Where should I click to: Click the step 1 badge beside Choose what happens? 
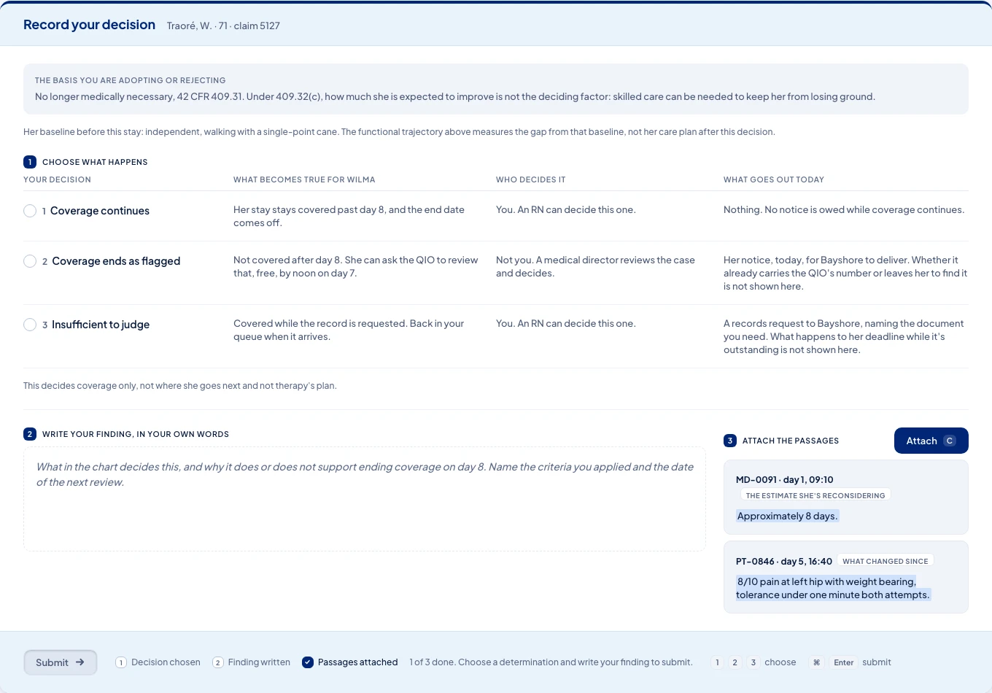click(30, 162)
